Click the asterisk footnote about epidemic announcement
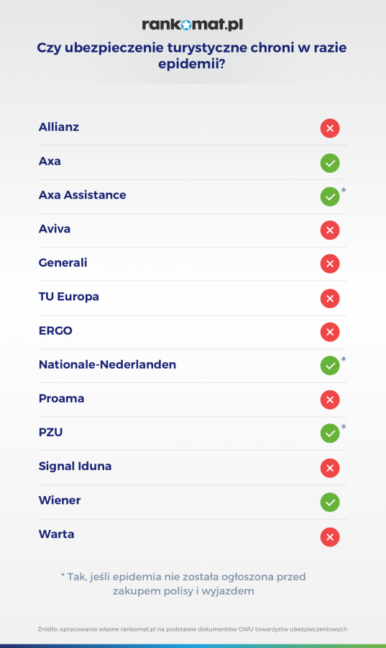386x648 pixels. pyautogui.click(x=183, y=583)
